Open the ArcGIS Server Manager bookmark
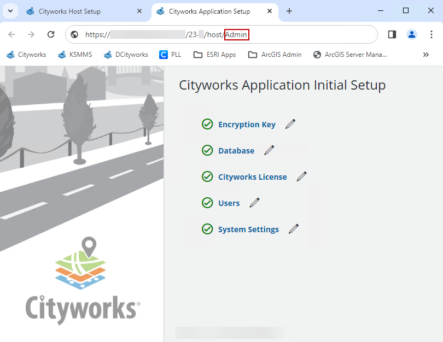Screen dimensions: 443x342 coord(351,55)
